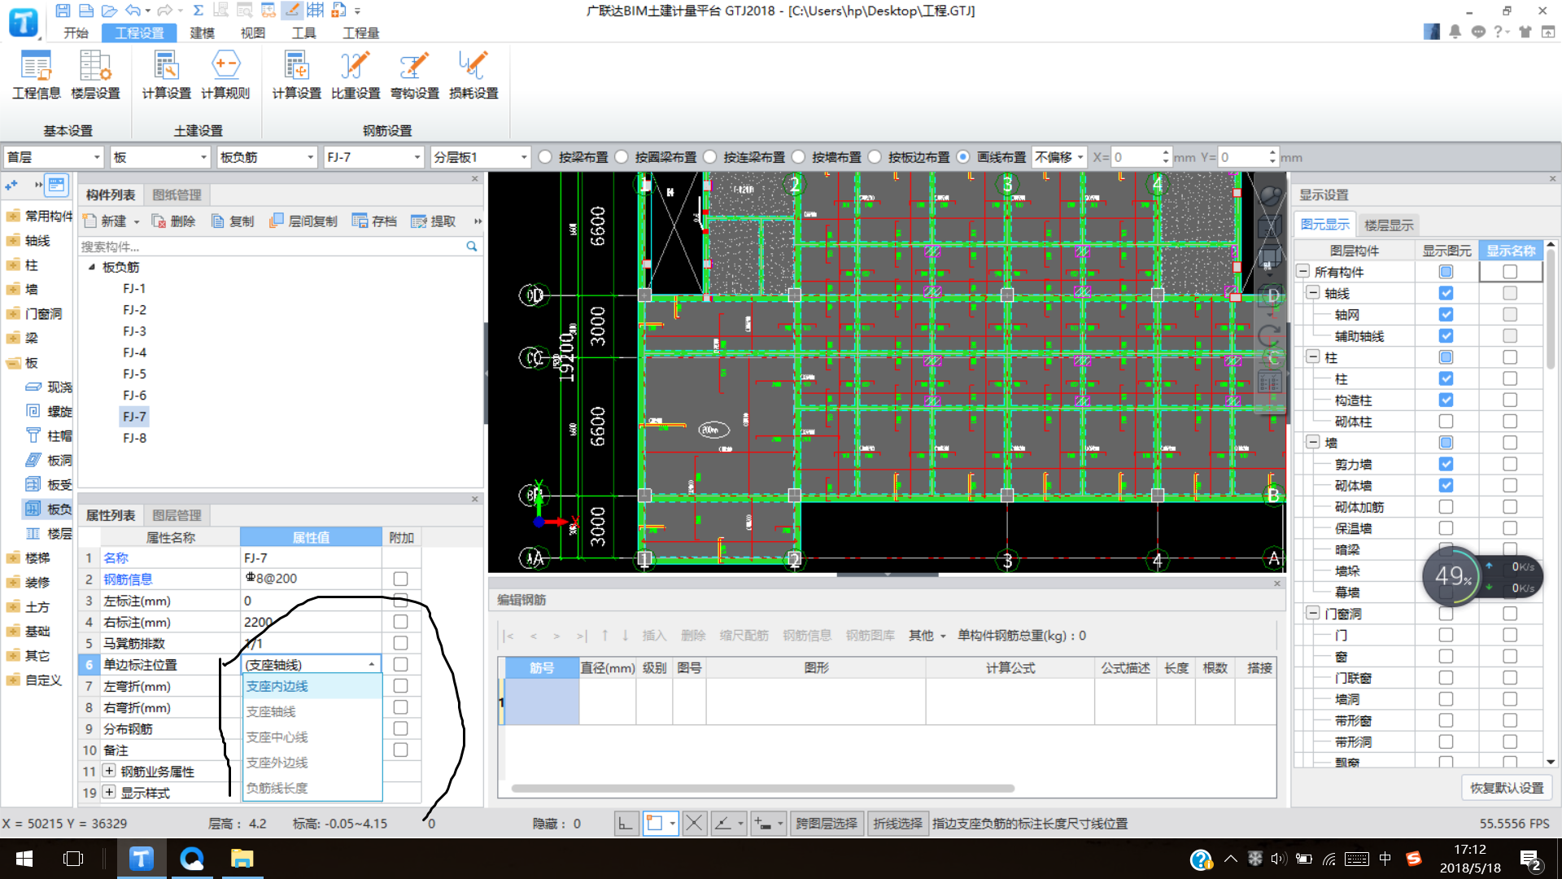Viewport: 1562px width, 879px height.
Task: Open the FJ-7 component dropdown
Action: [373, 157]
